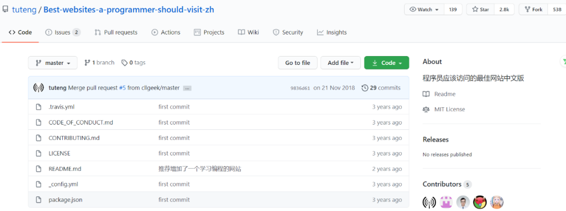The image size is (566, 211).
Task: Click the git branch icon in master button
Action: click(38, 63)
